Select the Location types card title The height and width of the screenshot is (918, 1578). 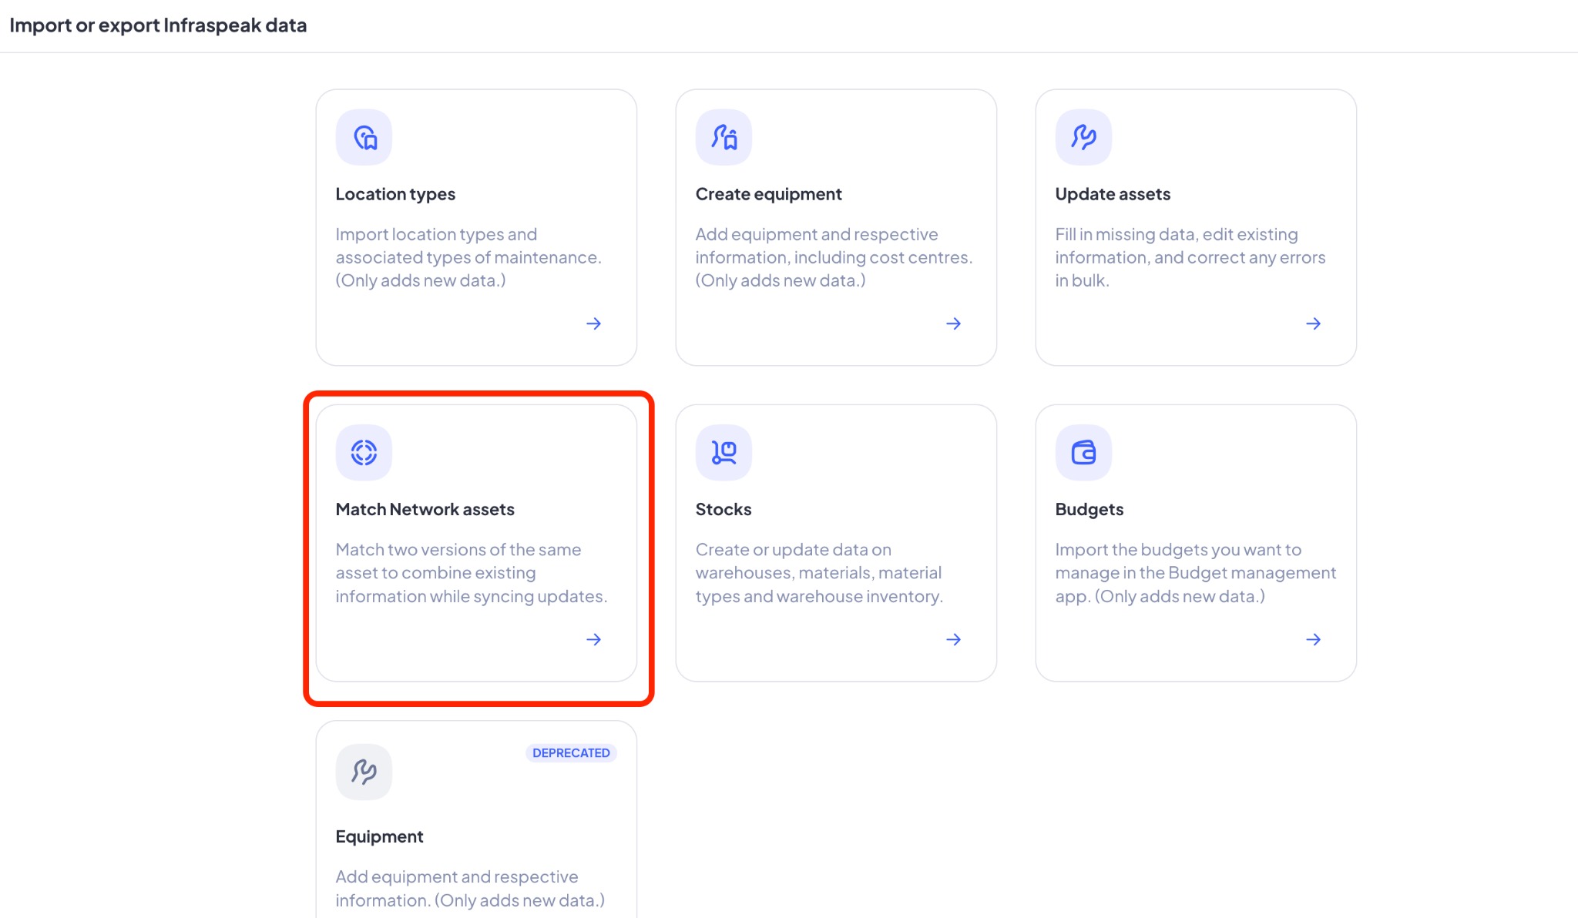point(395,194)
